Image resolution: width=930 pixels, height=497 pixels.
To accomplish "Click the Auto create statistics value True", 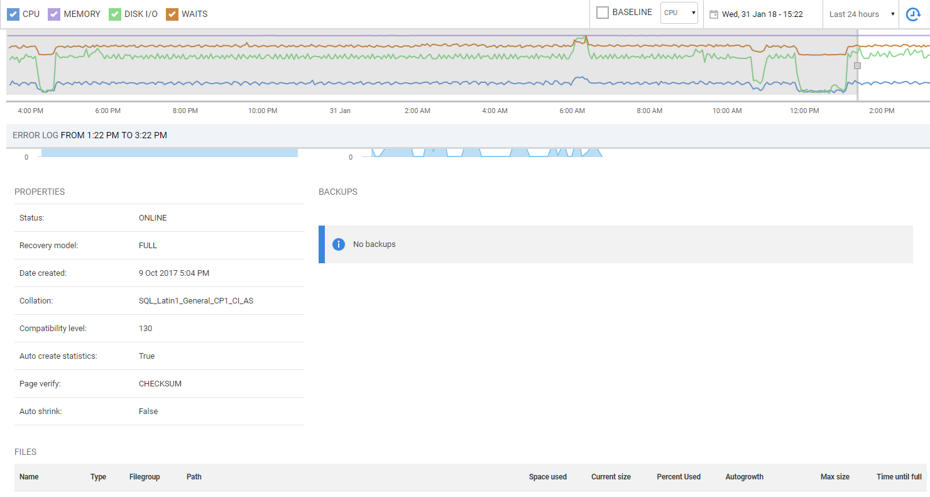I will 146,356.
